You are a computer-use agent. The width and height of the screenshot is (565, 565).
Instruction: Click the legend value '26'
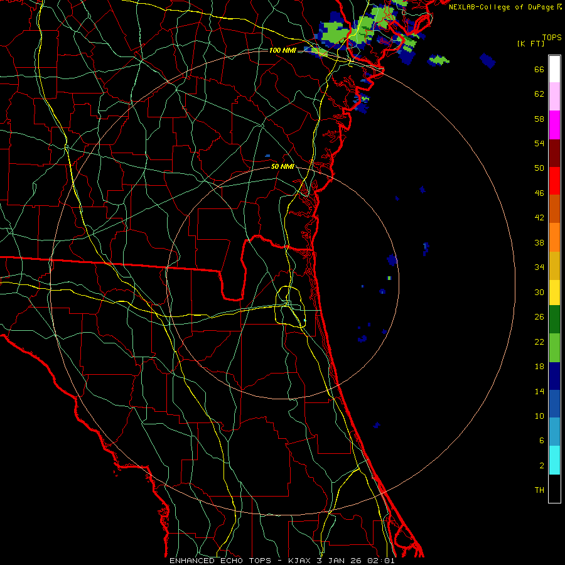pyautogui.click(x=539, y=317)
